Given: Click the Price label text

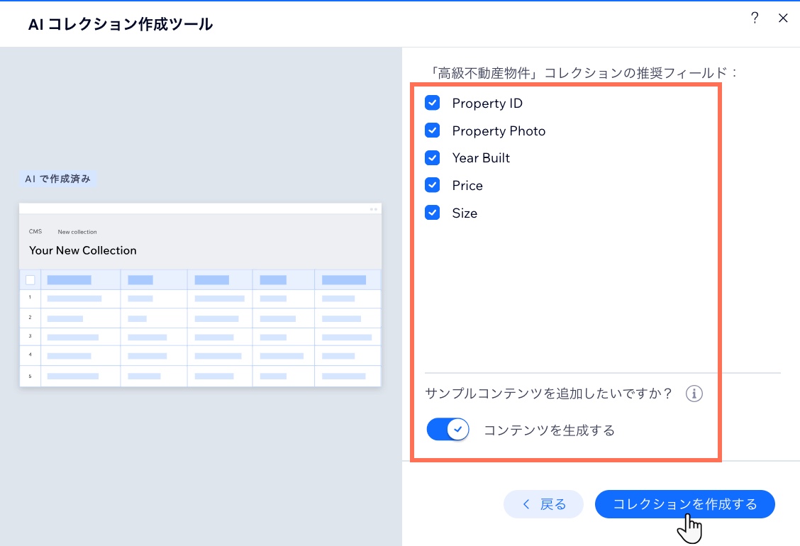Looking at the screenshot, I should point(467,186).
